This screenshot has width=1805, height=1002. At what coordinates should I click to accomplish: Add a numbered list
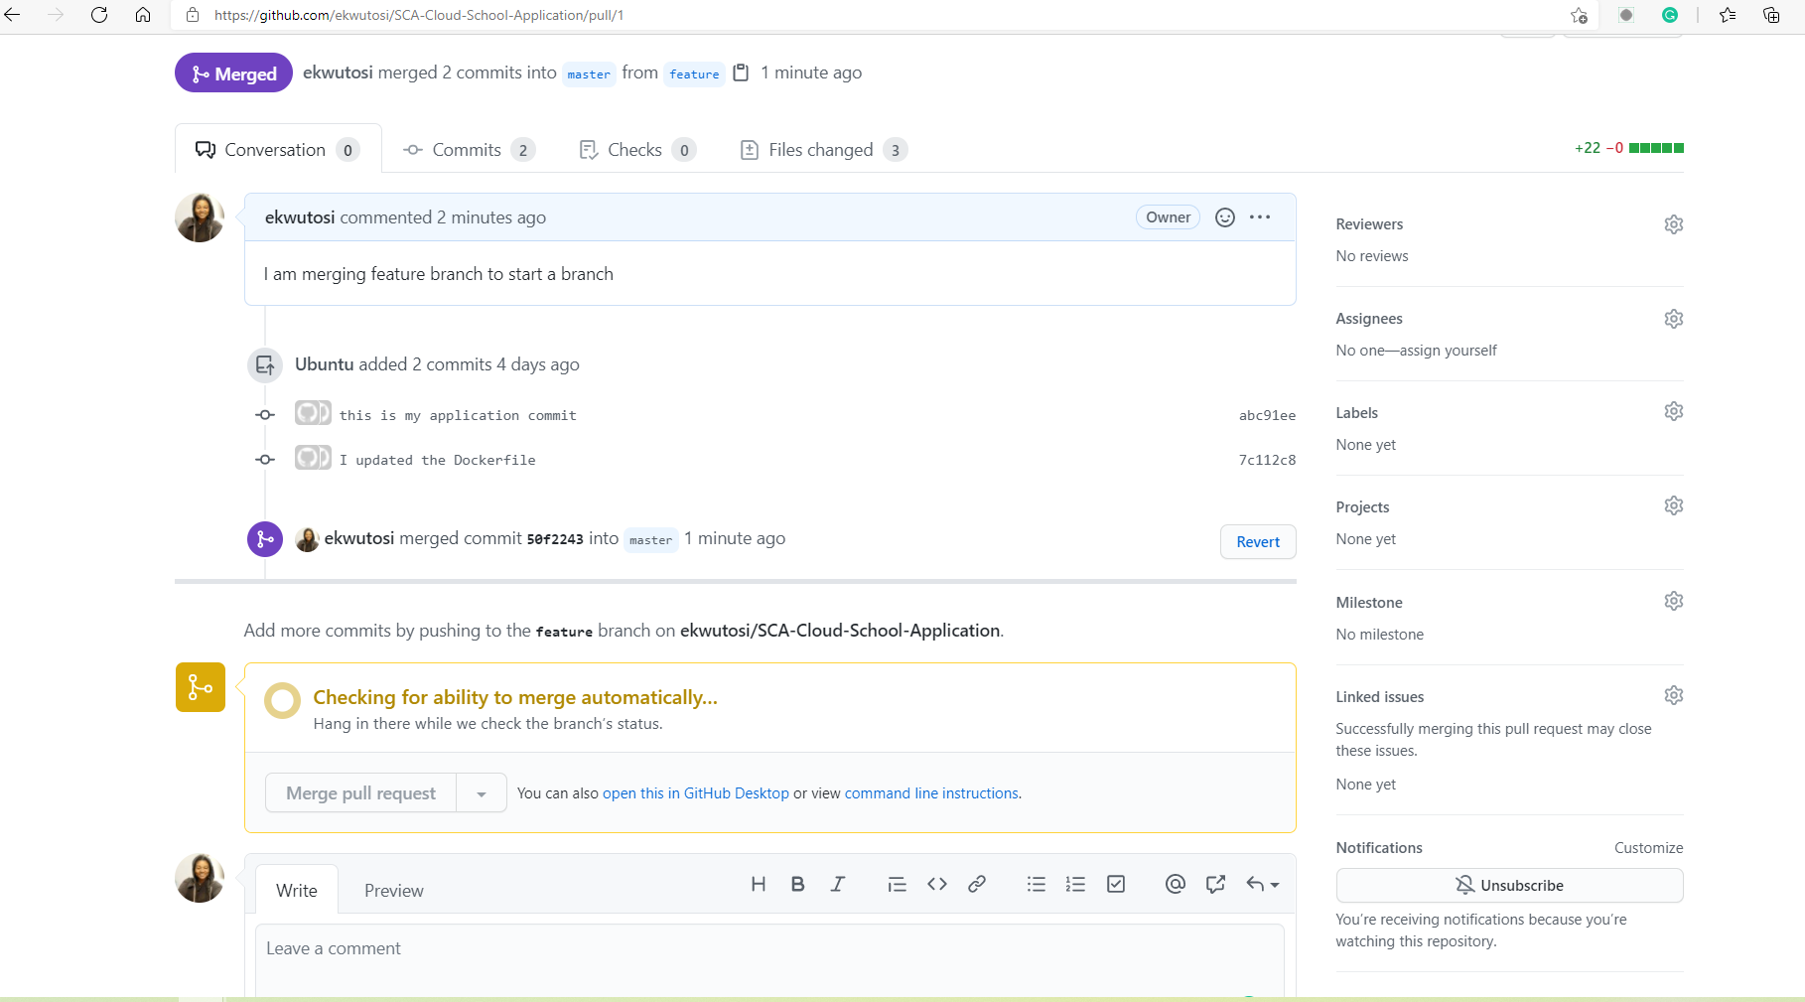[x=1075, y=884]
